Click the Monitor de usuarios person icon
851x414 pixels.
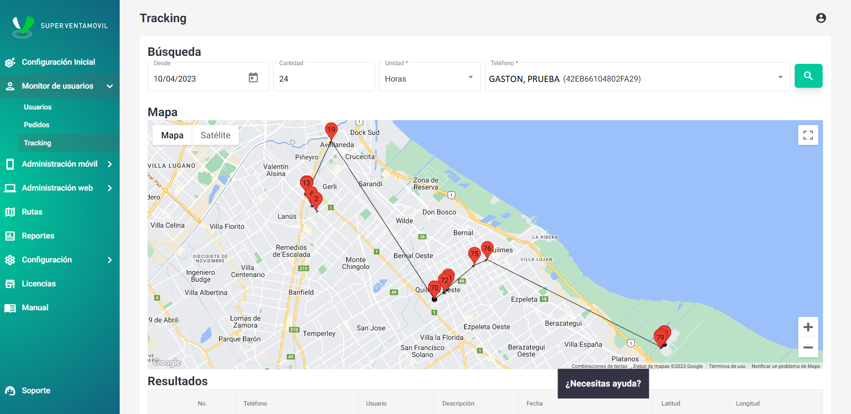click(10, 86)
